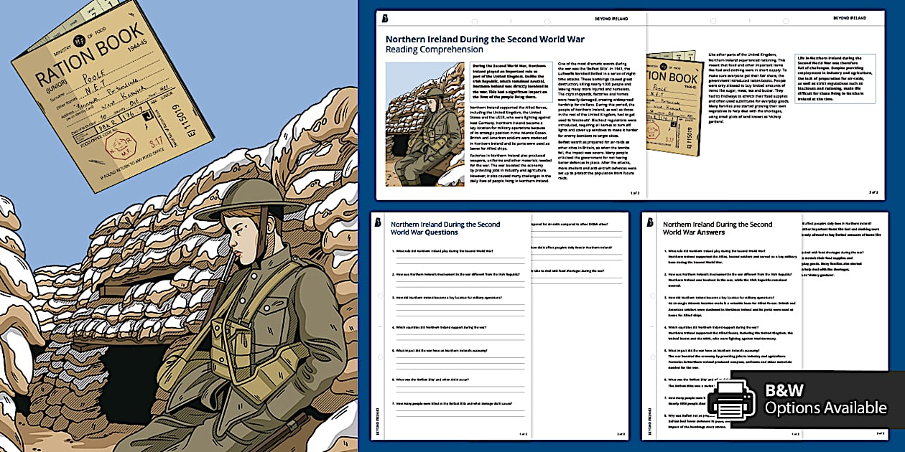Click the 'Reading Comprehension' subtitle
This screenshot has height=452, width=905.
coord(434,50)
